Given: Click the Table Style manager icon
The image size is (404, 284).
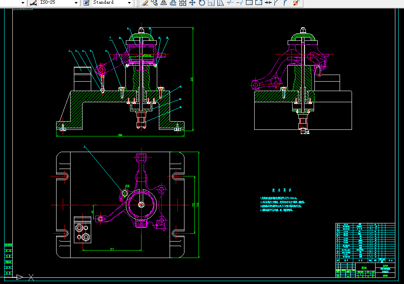Looking at the screenshot, I should pyautogui.click(x=86, y=2).
